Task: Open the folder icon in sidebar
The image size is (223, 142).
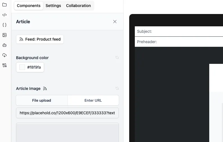Action: (x=4, y=5)
